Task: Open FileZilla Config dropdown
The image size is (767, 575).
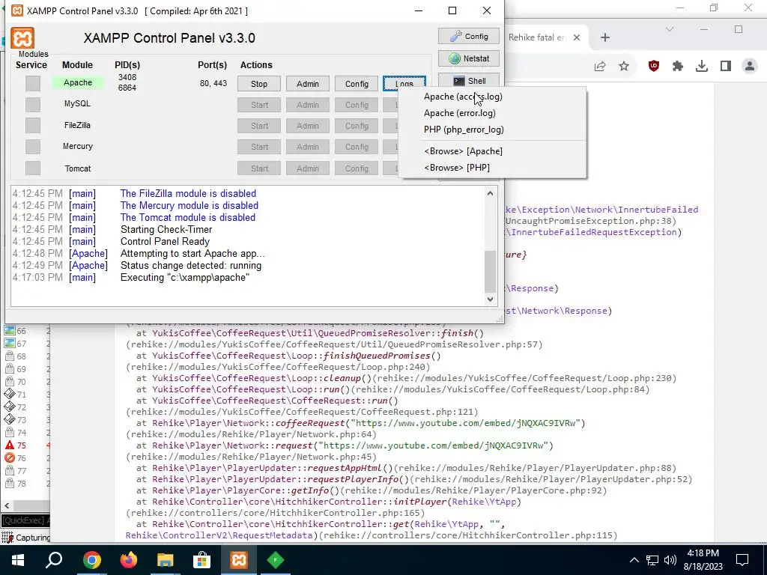Action: [x=357, y=126]
